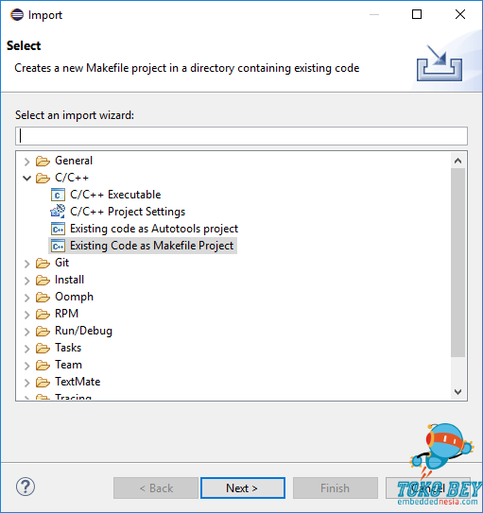This screenshot has width=483, height=513.
Task: Select the Tasks tree item
Action: (68, 348)
